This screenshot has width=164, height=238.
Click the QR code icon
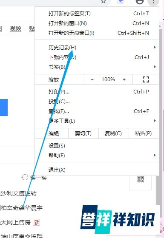tap(141, 179)
